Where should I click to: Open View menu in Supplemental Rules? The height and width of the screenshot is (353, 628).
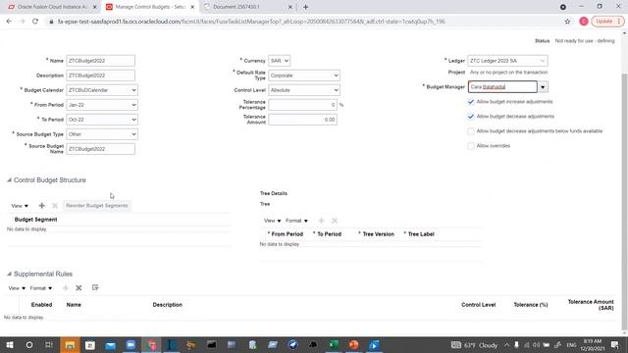point(17,288)
